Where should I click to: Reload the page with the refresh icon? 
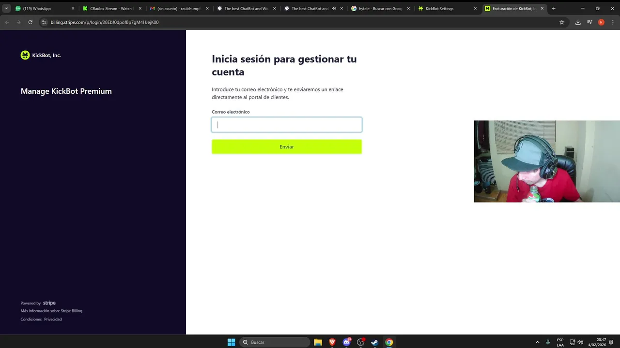[31, 22]
